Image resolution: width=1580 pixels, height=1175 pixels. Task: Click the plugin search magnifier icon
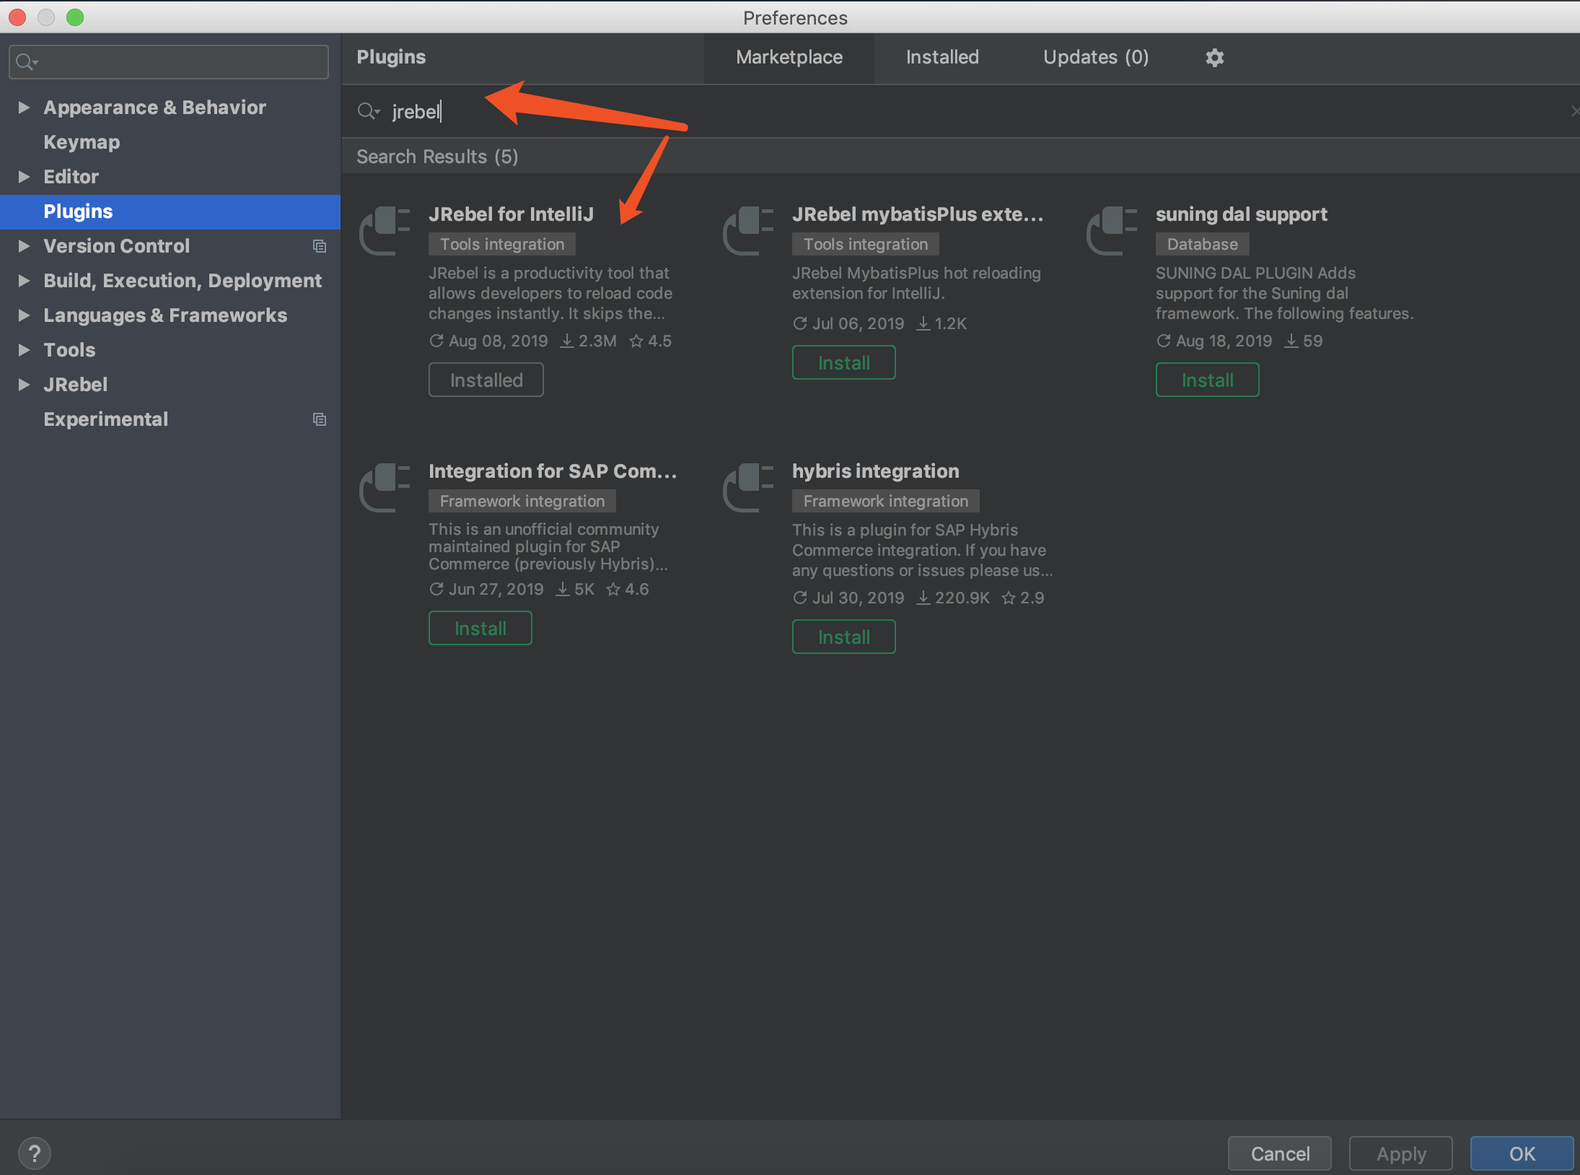tap(367, 111)
